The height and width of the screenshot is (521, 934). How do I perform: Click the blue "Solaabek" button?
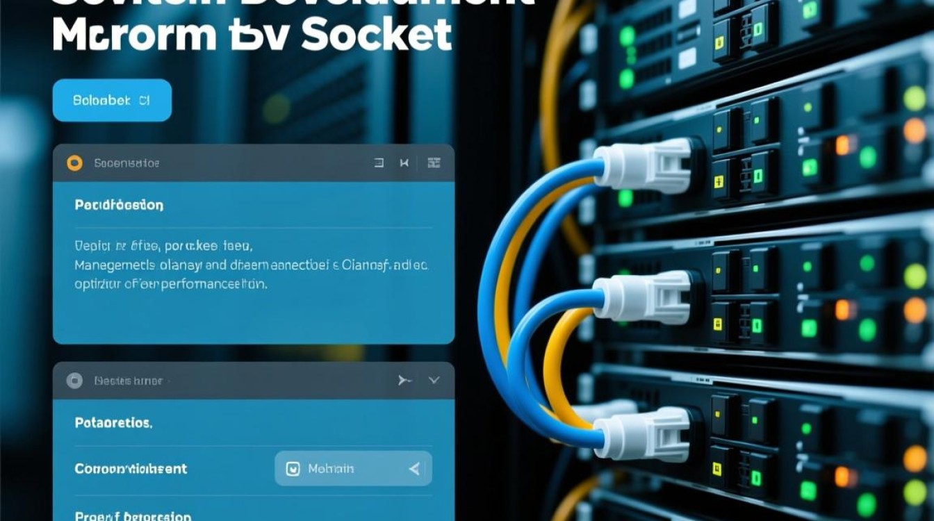pos(112,101)
